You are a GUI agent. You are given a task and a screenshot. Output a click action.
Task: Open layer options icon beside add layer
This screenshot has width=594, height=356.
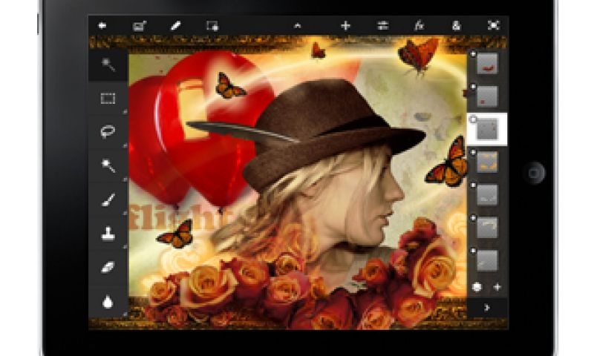click(477, 287)
